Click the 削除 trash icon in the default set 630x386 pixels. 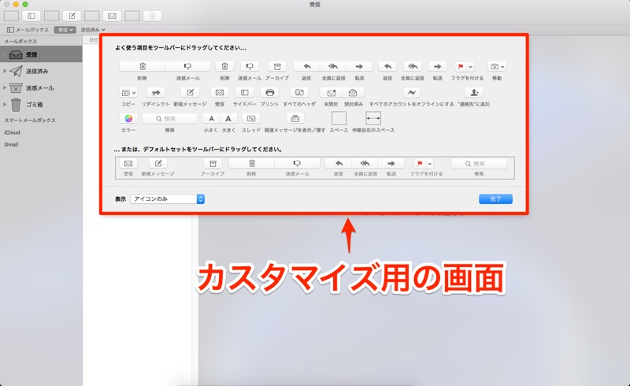pyautogui.click(x=252, y=163)
